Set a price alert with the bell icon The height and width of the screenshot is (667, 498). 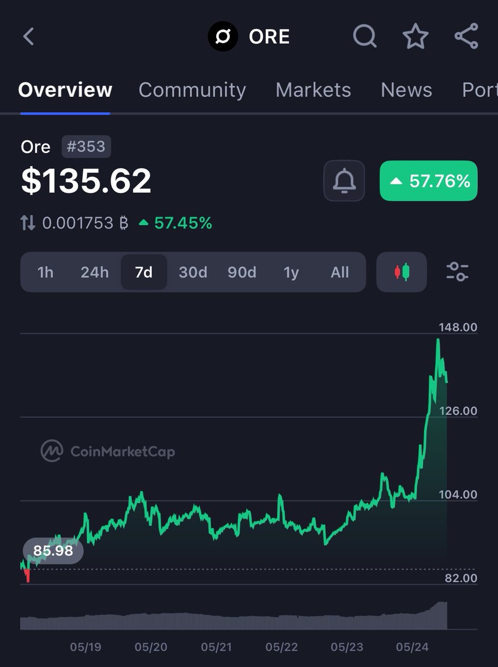[345, 181]
